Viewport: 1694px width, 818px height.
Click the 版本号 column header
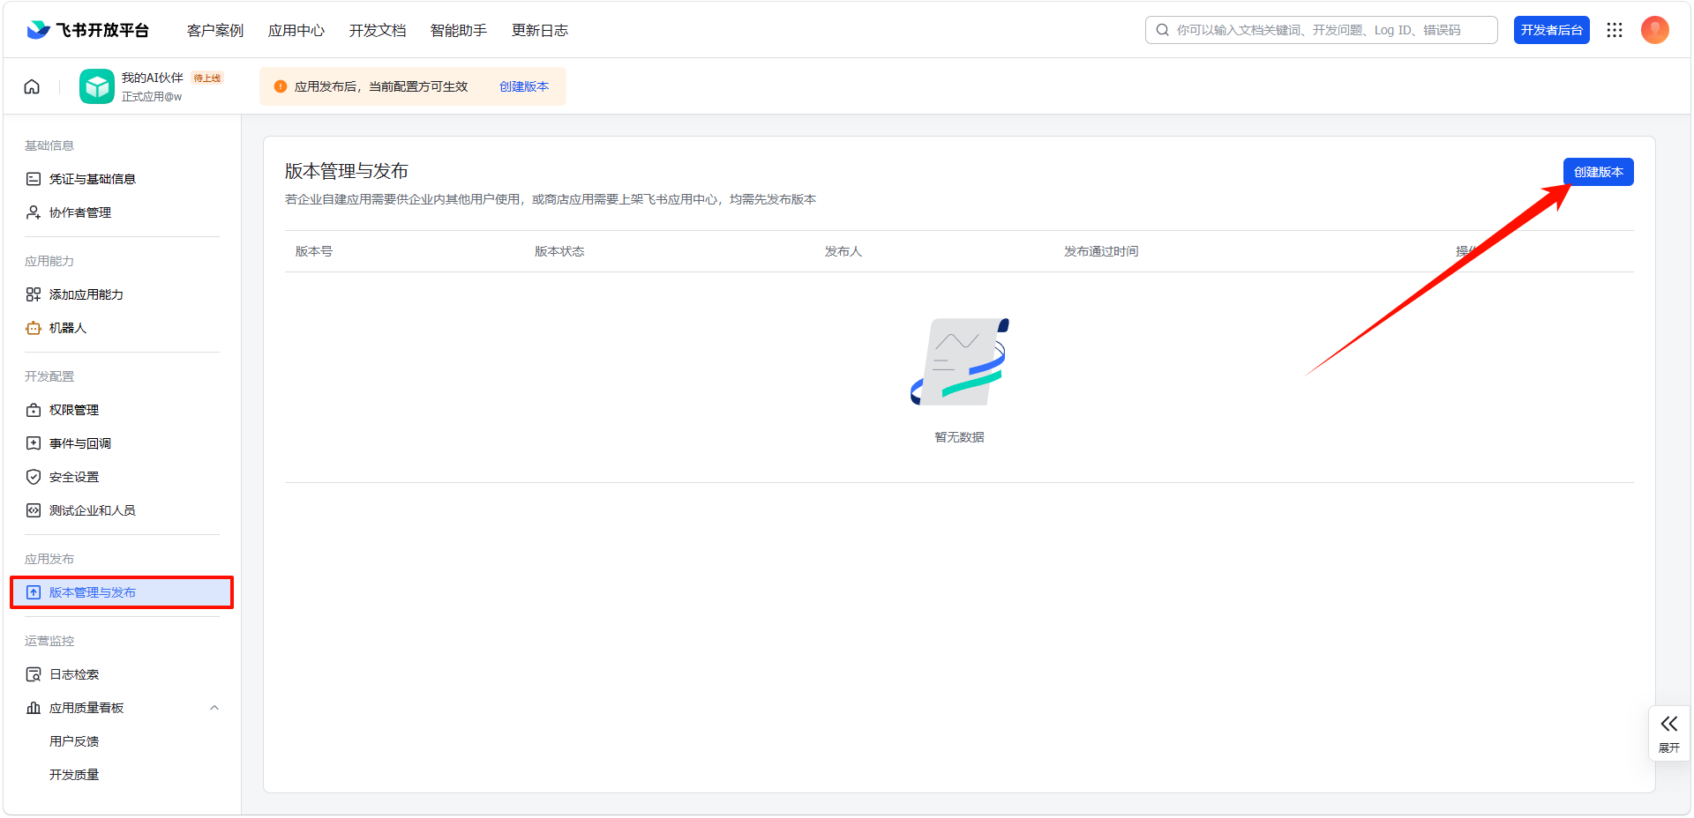[x=314, y=251]
